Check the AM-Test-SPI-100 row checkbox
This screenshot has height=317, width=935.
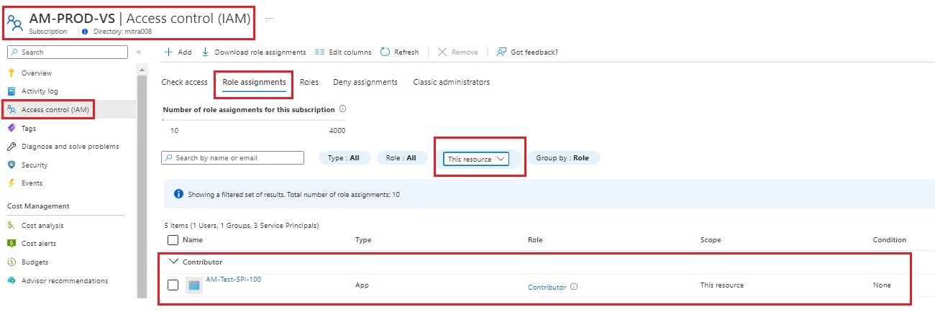click(x=173, y=285)
